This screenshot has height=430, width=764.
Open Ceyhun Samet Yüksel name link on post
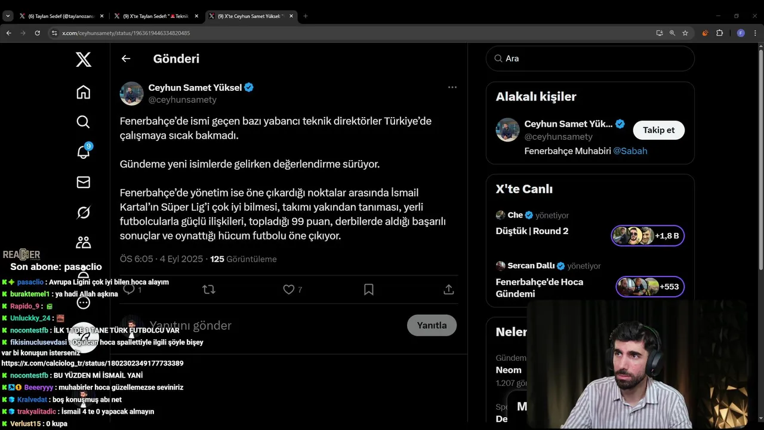point(195,88)
